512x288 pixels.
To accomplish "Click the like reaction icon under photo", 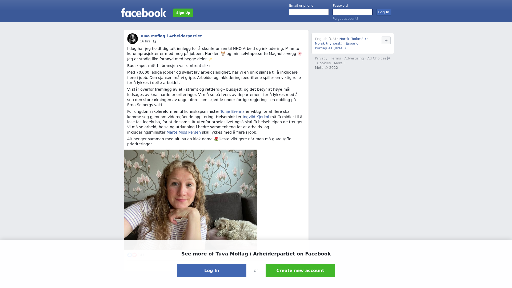I will [x=130, y=255].
